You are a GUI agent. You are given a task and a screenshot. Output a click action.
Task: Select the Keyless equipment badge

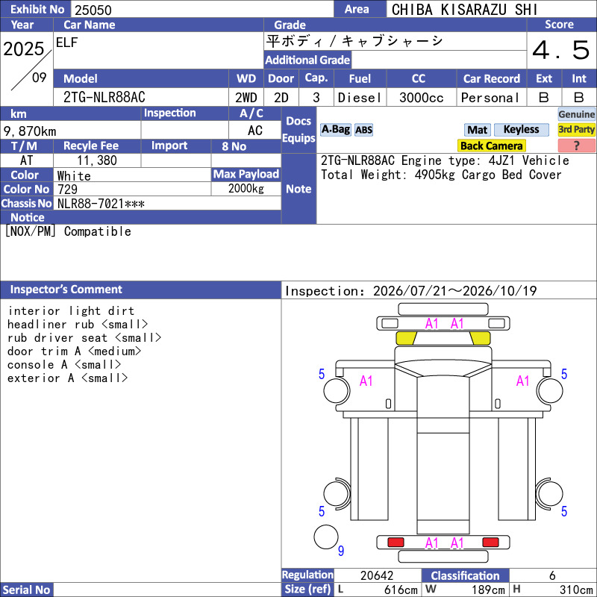521,130
